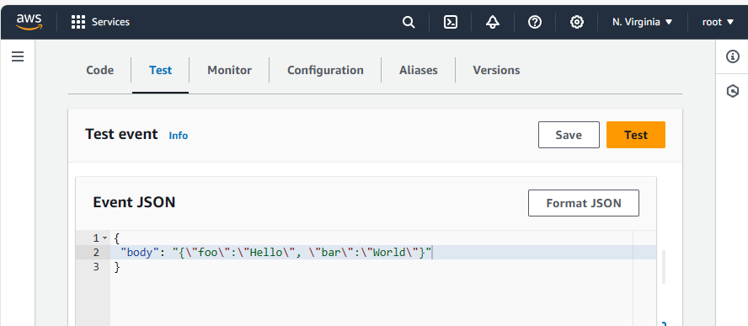Open the Services grid menu icon

(x=78, y=22)
